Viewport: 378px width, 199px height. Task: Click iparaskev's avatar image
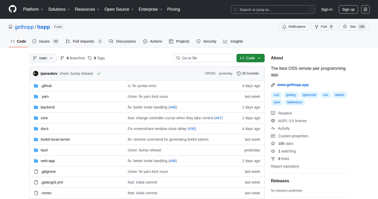pos(36,73)
